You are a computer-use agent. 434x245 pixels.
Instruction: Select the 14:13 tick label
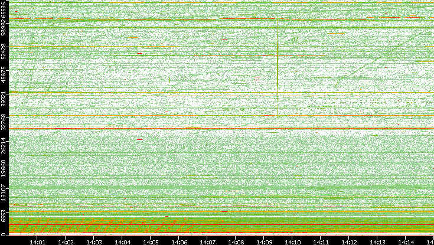click(x=377, y=242)
